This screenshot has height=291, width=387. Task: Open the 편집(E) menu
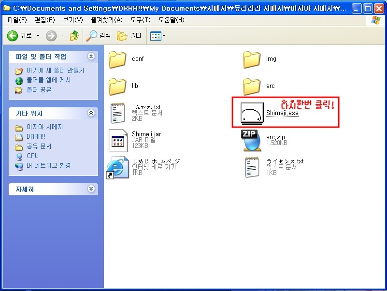44,20
